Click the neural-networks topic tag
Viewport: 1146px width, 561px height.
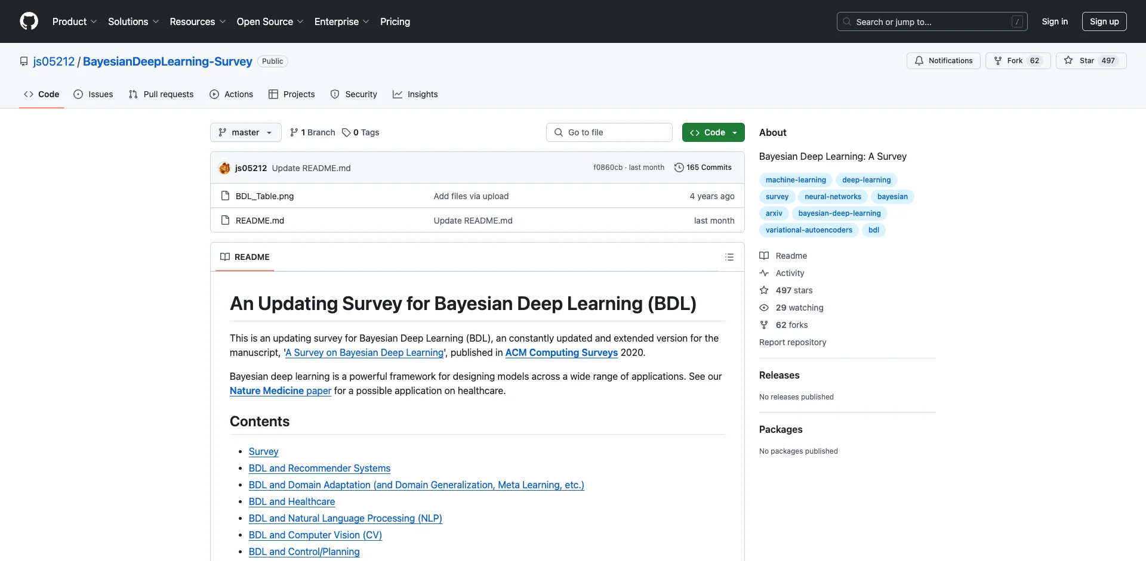(x=833, y=197)
